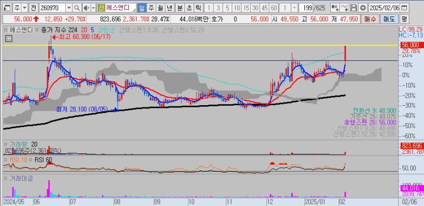Open the data grid table icon
This screenshot has height=206, width=424.
point(9,38)
